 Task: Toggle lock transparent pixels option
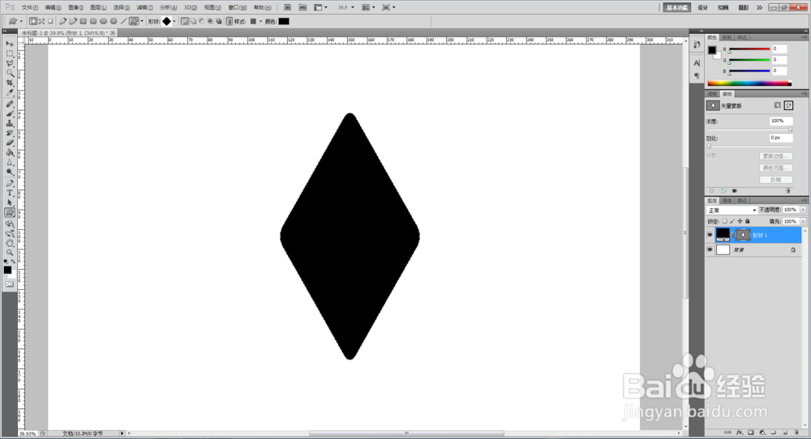[724, 221]
